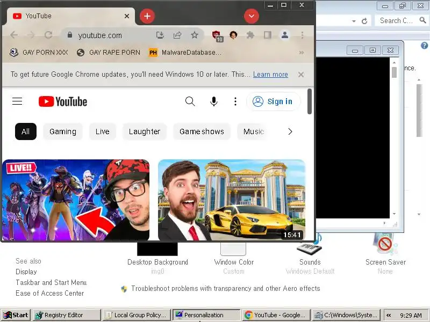Viewport: 430px width, 322px height.
Task: Go forward in Chrome
Action: point(31,35)
